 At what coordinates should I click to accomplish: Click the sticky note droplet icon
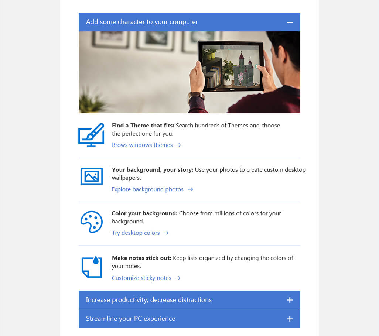92,267
